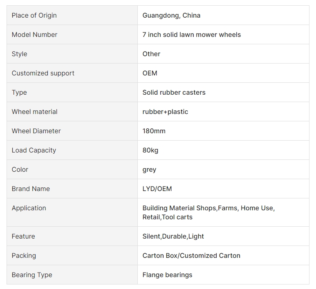The image size is (316, 289).
Task: Select the OEM value for Customized support
Action: (x=150, y=73)
